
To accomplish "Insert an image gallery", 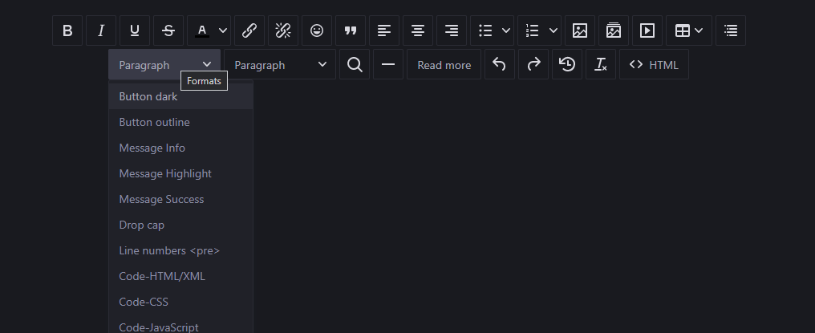I will pyautogui.click(x=614, y=30).
